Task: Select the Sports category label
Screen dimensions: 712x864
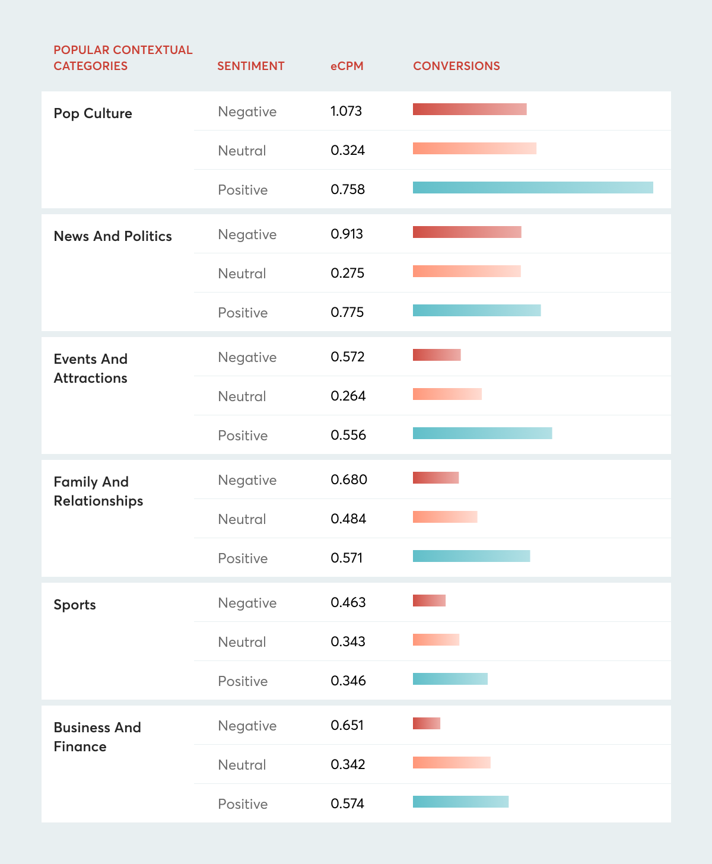Action: pyautogui.click(x=75, y=605)
